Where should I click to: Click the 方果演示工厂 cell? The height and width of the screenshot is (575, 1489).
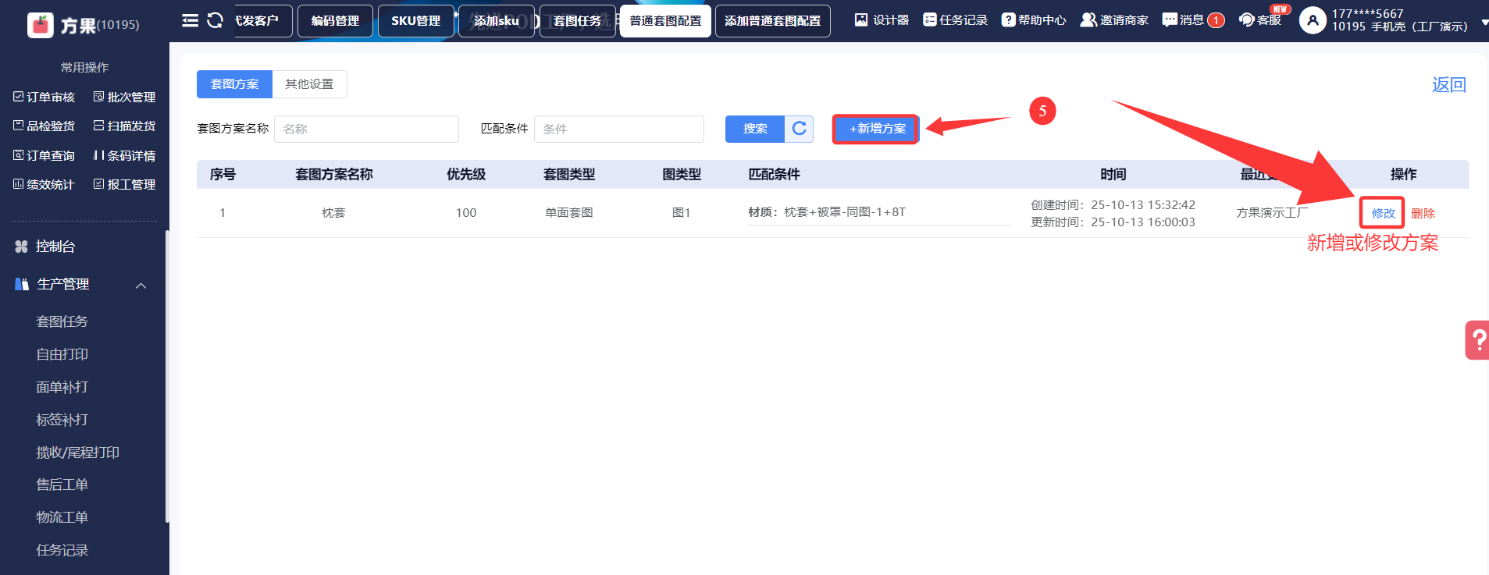[1272, 212]
